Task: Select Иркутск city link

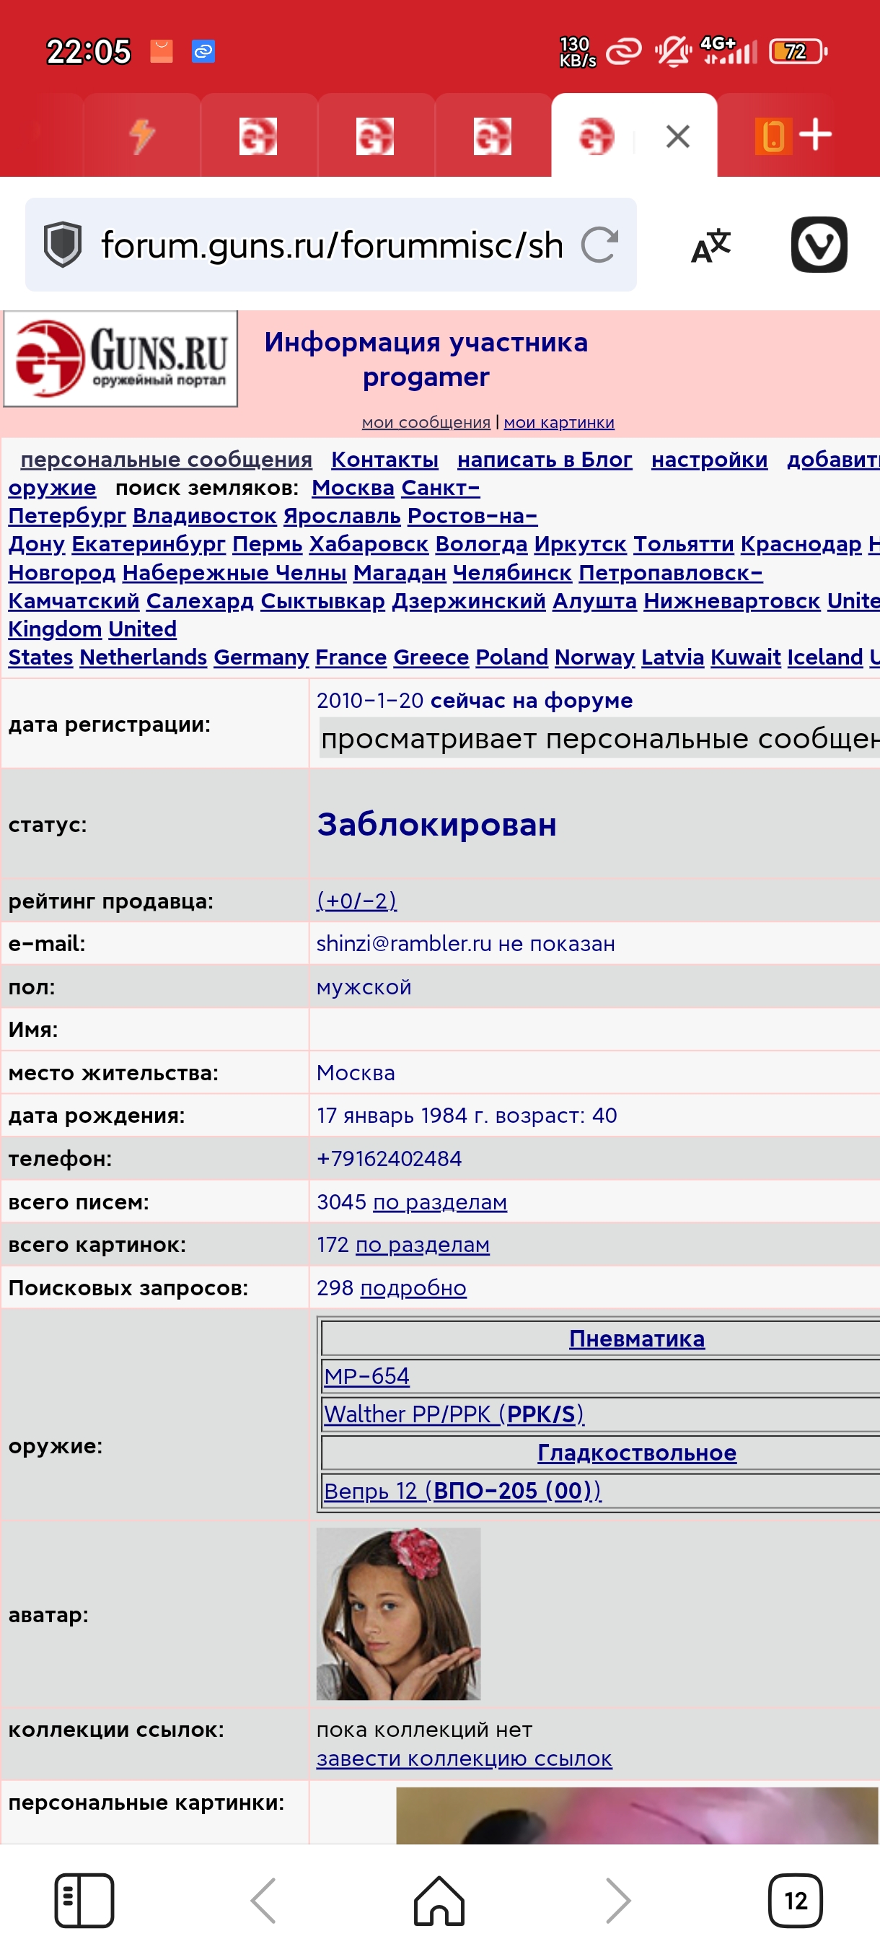Action: 580,544
